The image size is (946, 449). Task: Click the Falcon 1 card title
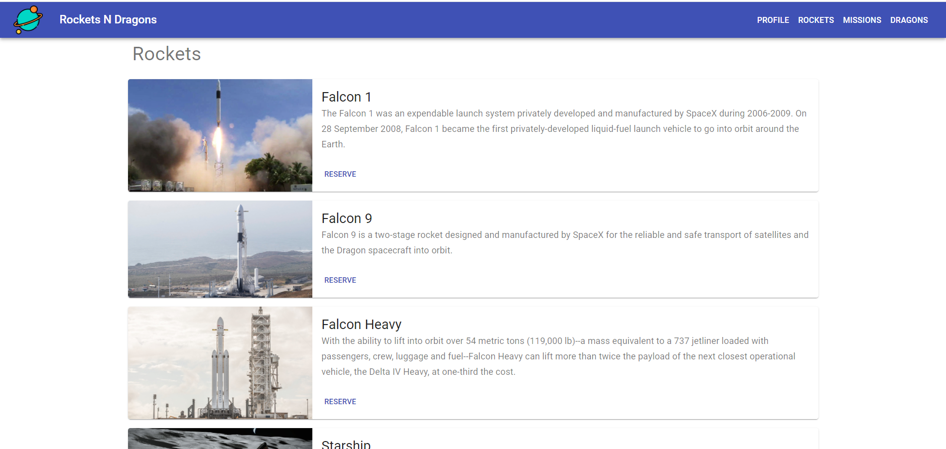tap(346, 97)
